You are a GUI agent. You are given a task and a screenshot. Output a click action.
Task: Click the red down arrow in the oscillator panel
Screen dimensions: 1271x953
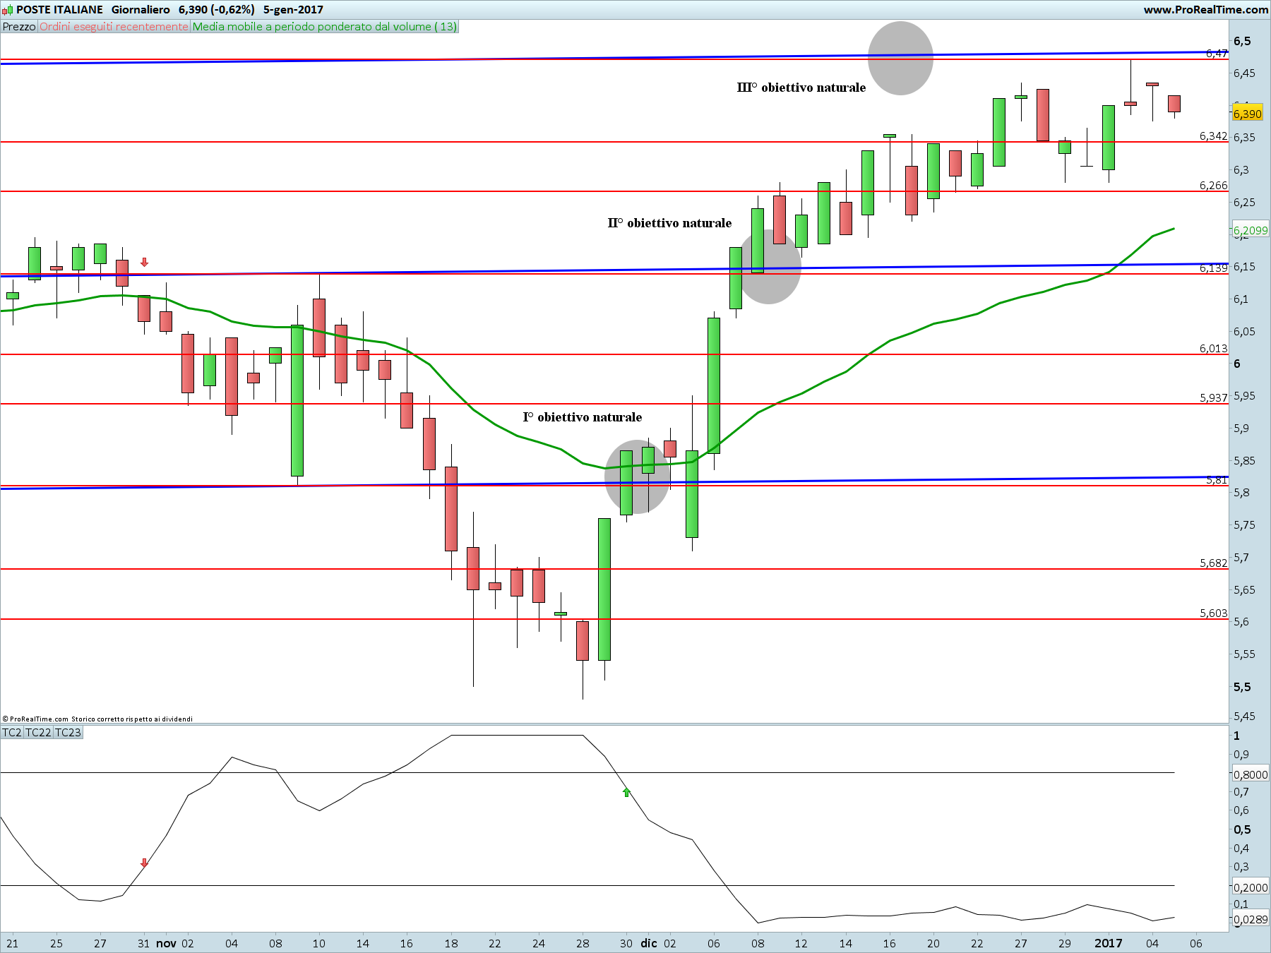[144, 863]
